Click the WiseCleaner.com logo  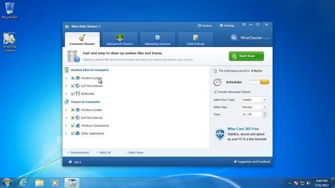point(250,38)
